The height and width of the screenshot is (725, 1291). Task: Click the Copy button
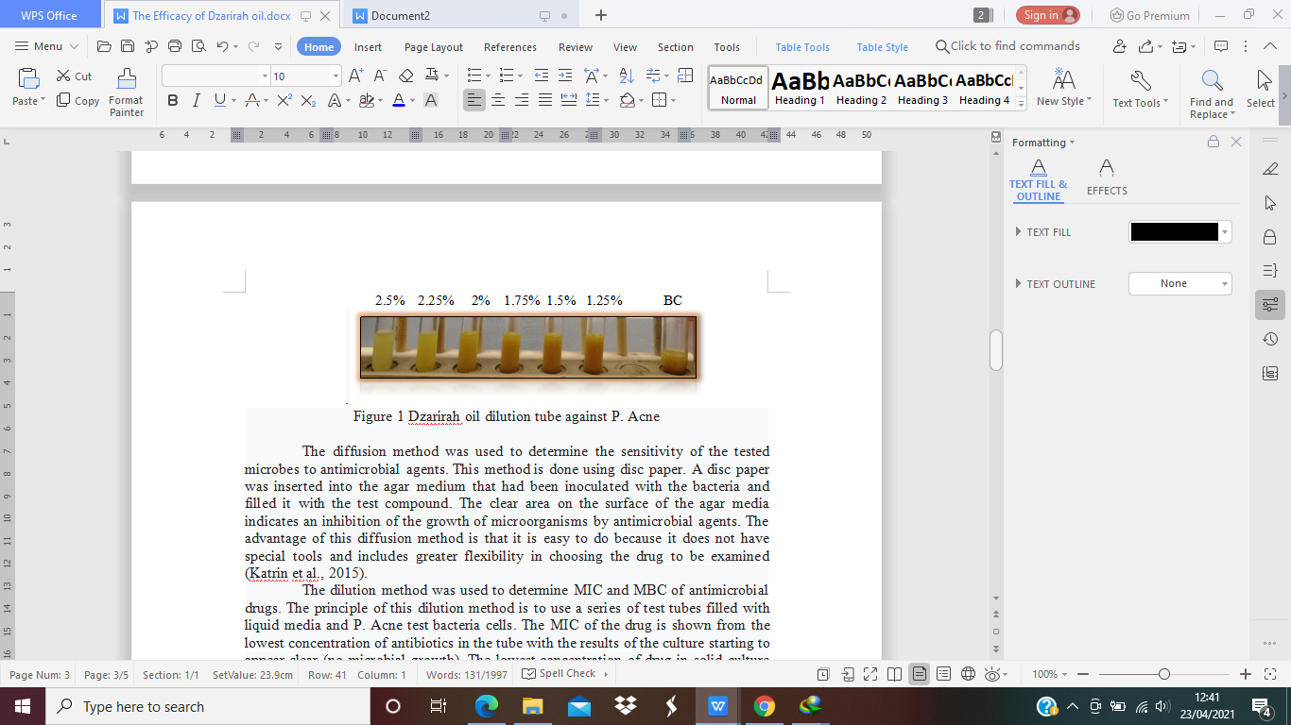(x=77, y=101)
